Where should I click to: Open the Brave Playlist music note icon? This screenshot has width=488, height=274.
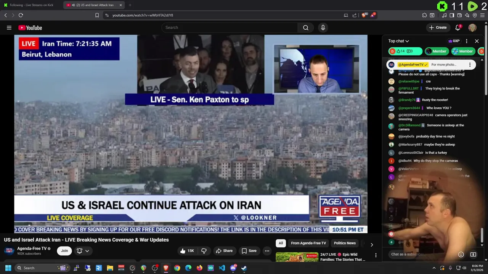444,15
